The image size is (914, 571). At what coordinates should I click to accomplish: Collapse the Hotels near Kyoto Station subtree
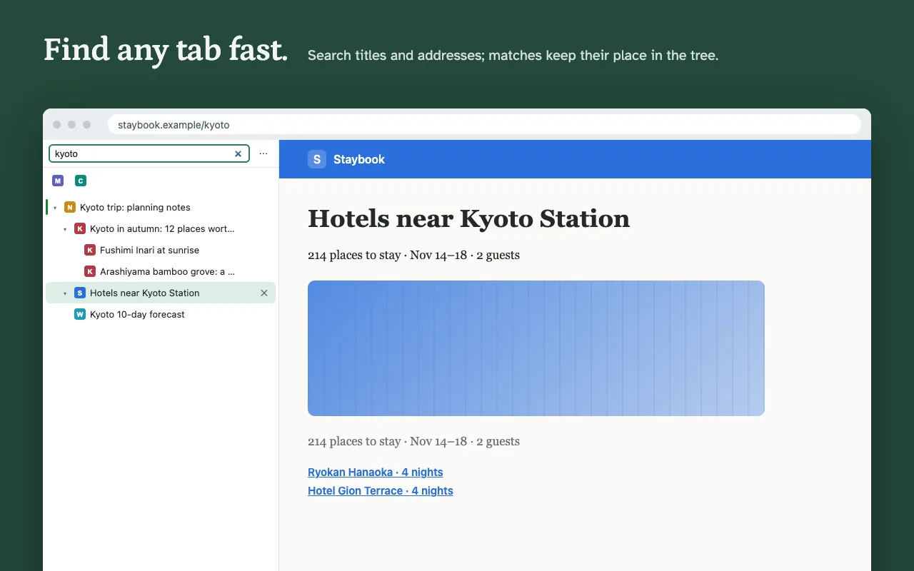pyautogui.click(x=65, y=293)
